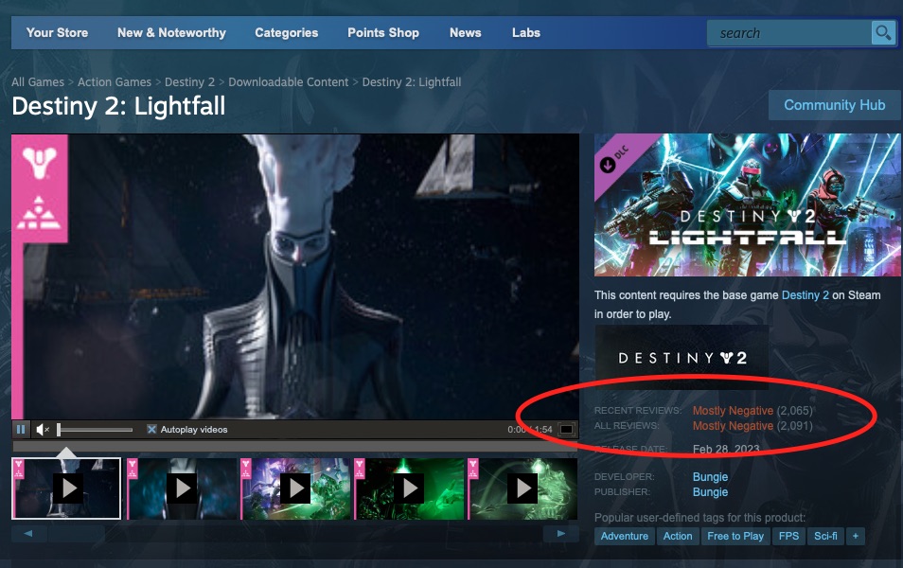903x568 pixels.
Task: View recent Mostly Negative reviews
Action: pos(733,411)
